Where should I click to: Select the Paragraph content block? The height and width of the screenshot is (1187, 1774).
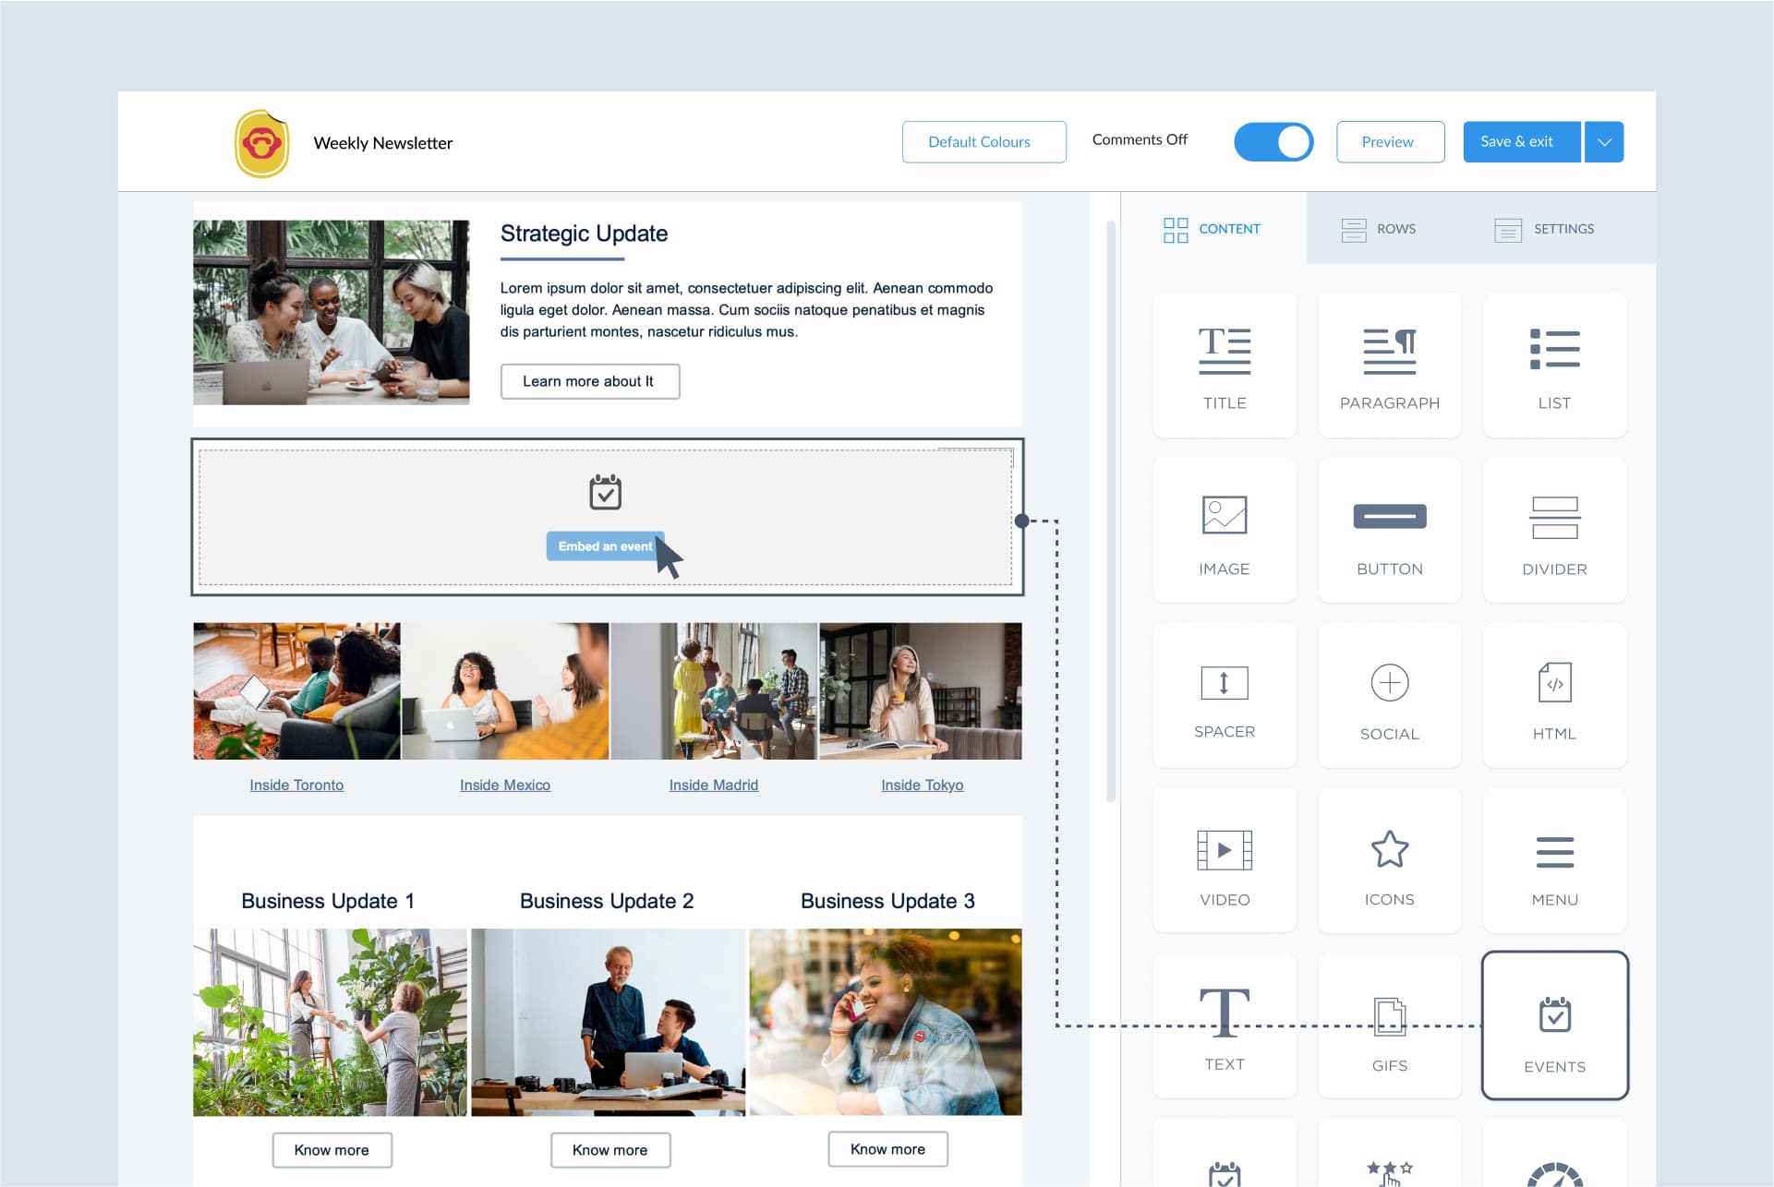click(x=1389, y=363)
